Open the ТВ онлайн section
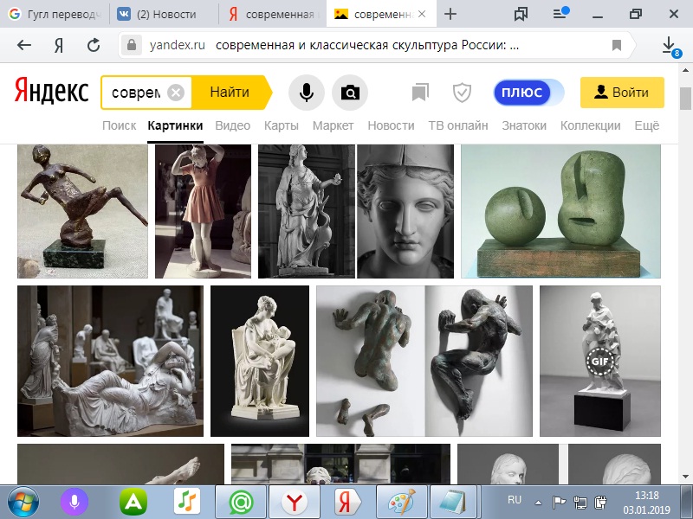Viewport: 693px width, 519px height. click(x=458, y=125)
